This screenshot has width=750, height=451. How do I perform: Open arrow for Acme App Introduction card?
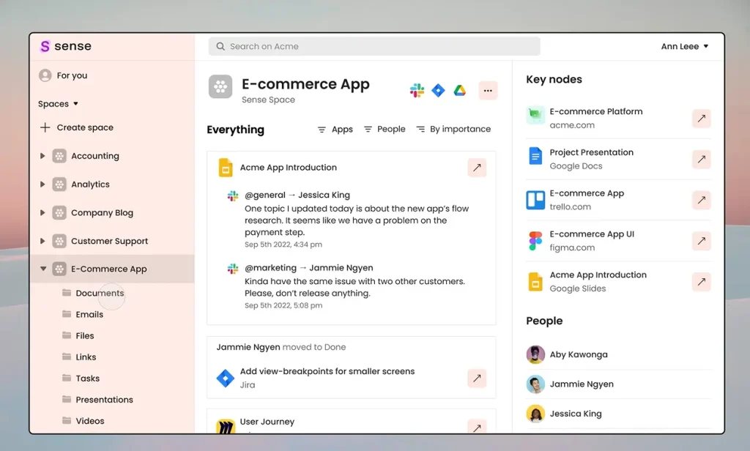coord(477,168)
